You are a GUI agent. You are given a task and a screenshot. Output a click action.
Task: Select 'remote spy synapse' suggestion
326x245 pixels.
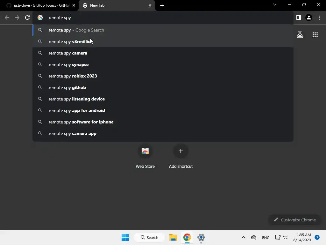[x=163, y=64]
